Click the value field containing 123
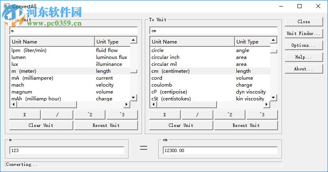 [67, 150]
